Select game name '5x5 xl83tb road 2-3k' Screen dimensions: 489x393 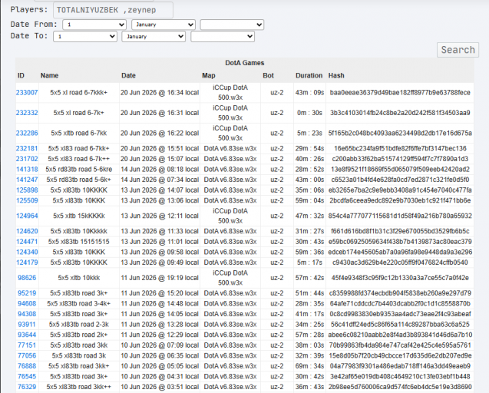[x=78, y=325]
